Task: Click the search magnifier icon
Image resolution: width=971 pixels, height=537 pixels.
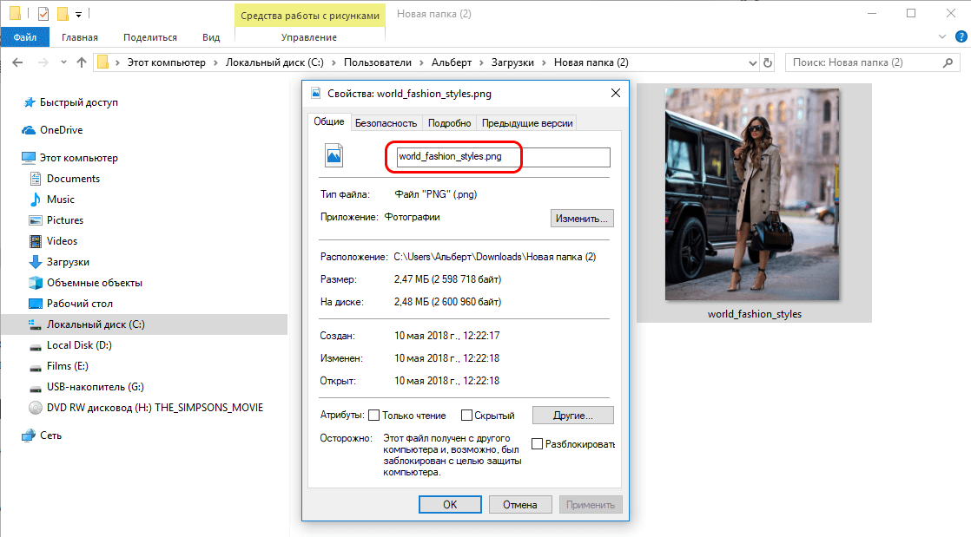Action: click(x=948, y=62)
